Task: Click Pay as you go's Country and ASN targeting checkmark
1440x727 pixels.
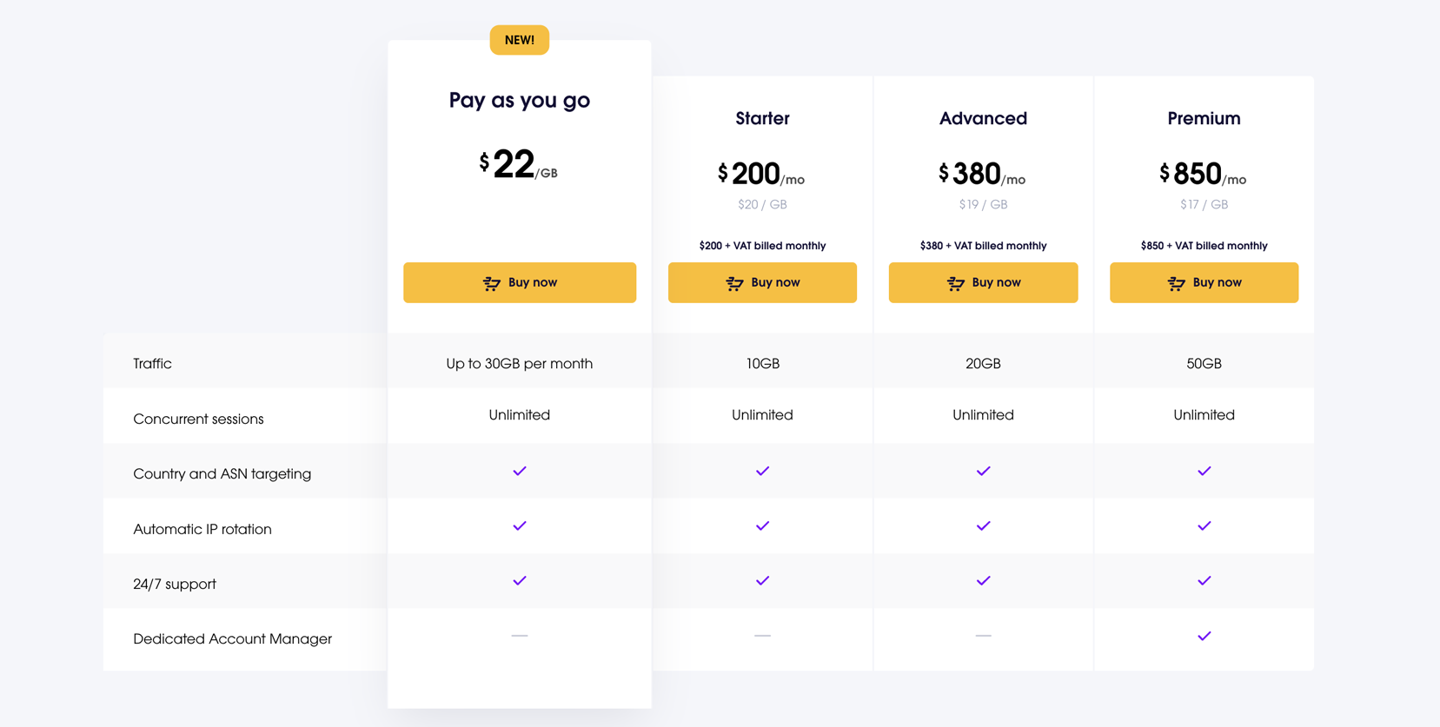Action: (x=520, y=471)
